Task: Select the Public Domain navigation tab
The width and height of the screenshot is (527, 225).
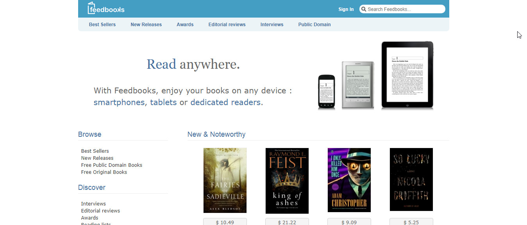Action: (314, 24)
